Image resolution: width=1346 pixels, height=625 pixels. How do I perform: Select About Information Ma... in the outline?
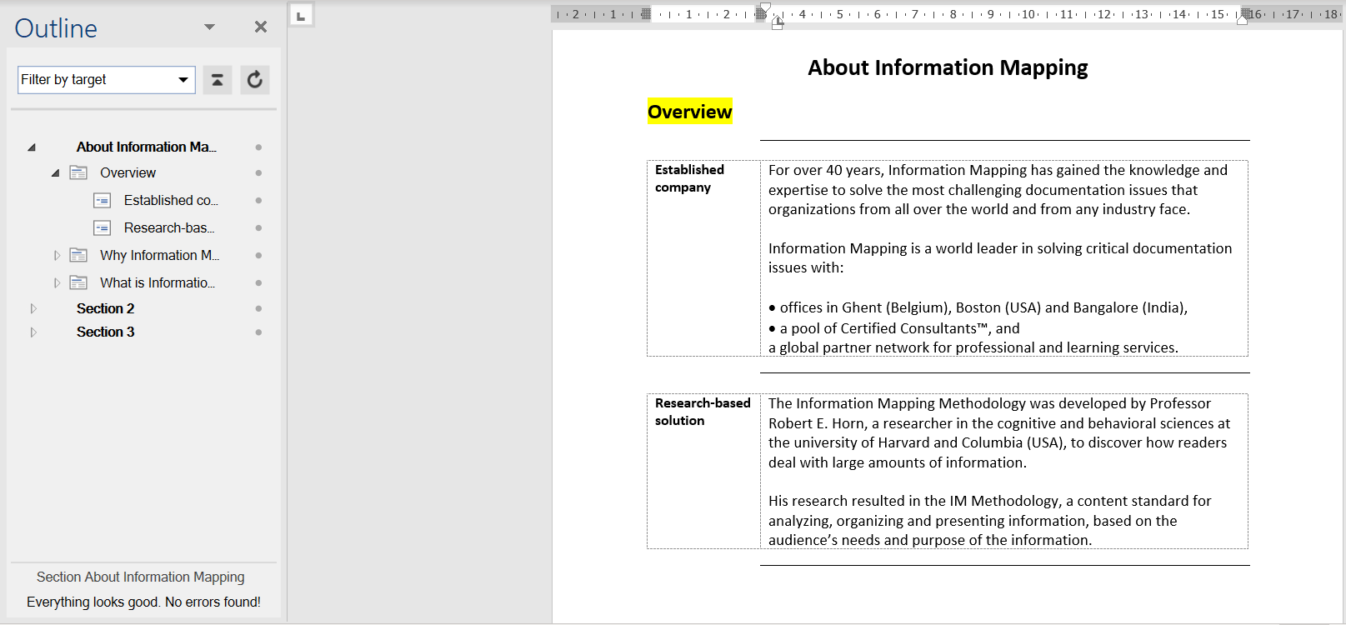tap(147, 147)
